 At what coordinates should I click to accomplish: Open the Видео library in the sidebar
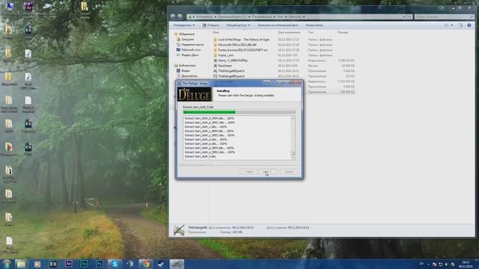pos(186,70)
